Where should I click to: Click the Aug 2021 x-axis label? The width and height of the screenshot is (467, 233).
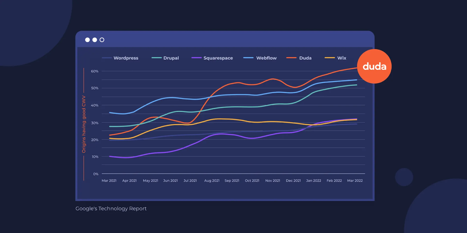click(212, 181)
